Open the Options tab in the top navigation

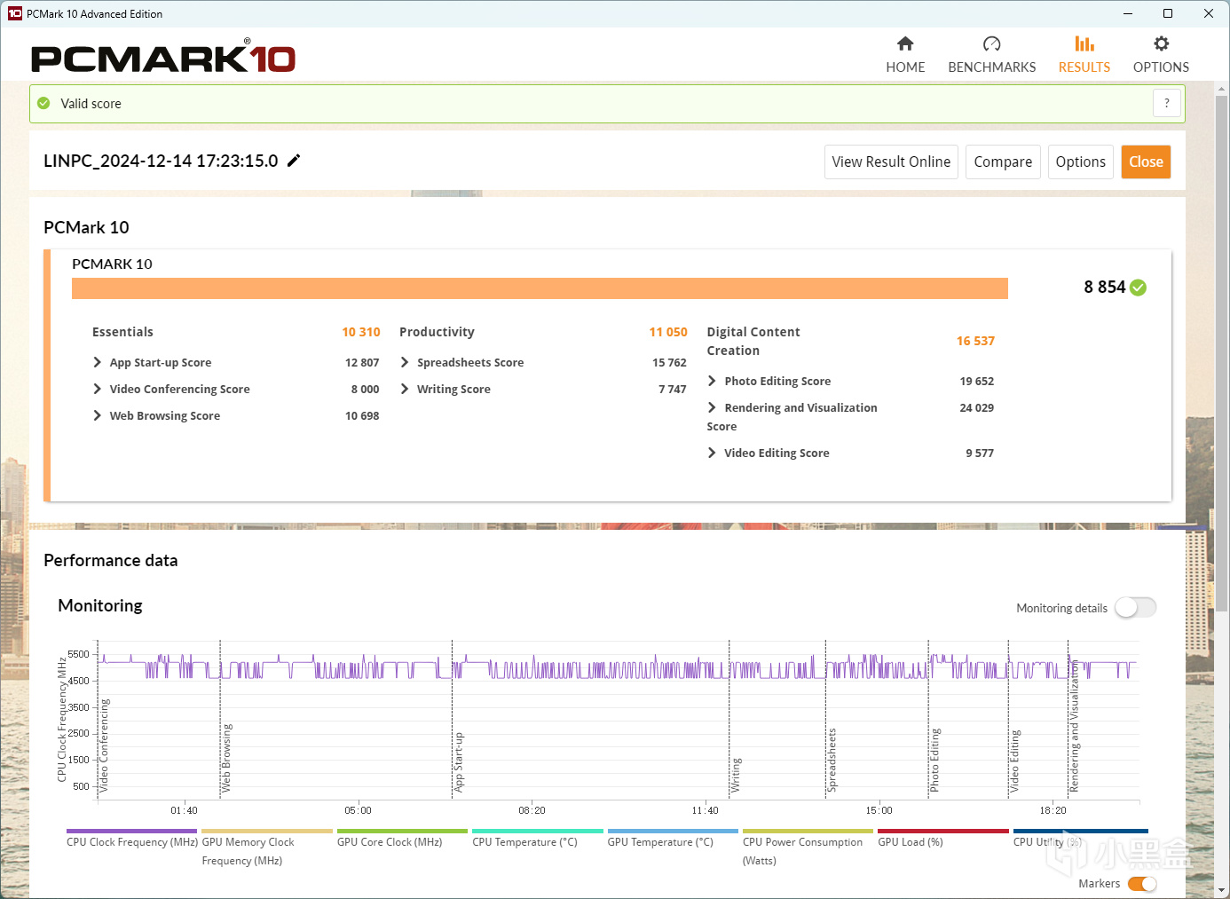(x=1161, y=55)
